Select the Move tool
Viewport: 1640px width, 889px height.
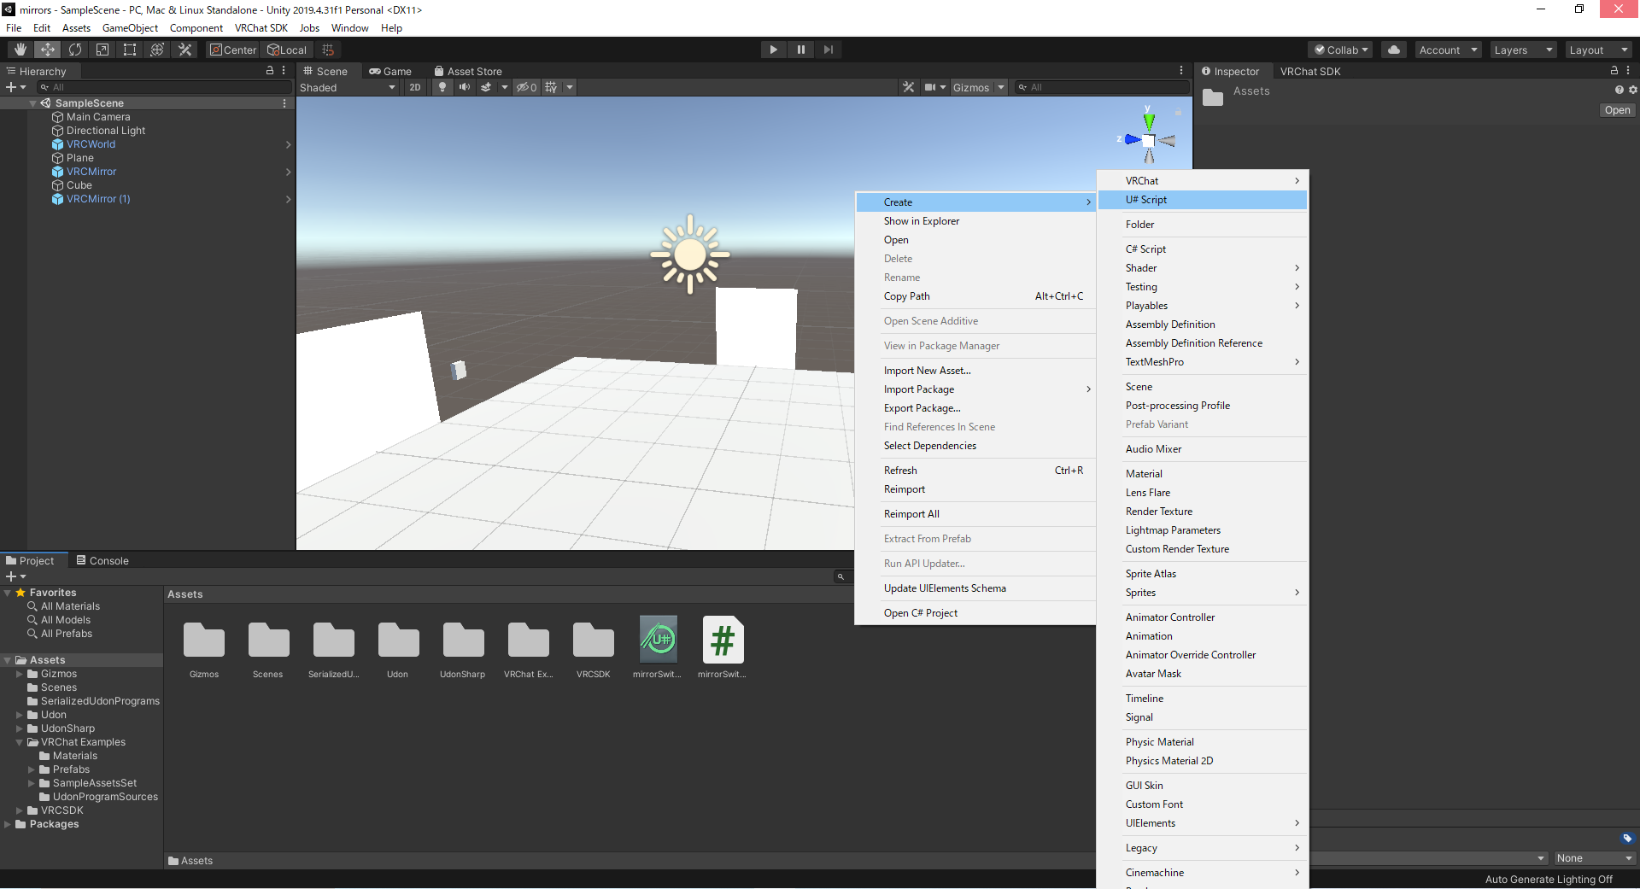pos(48,50)
